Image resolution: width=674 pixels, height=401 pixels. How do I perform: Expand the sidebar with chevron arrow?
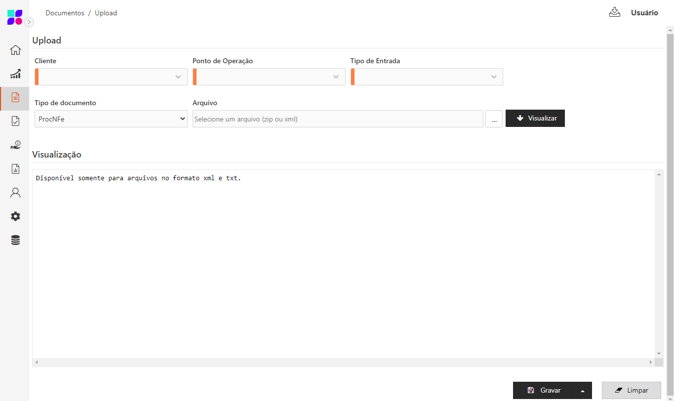point(30,22)
